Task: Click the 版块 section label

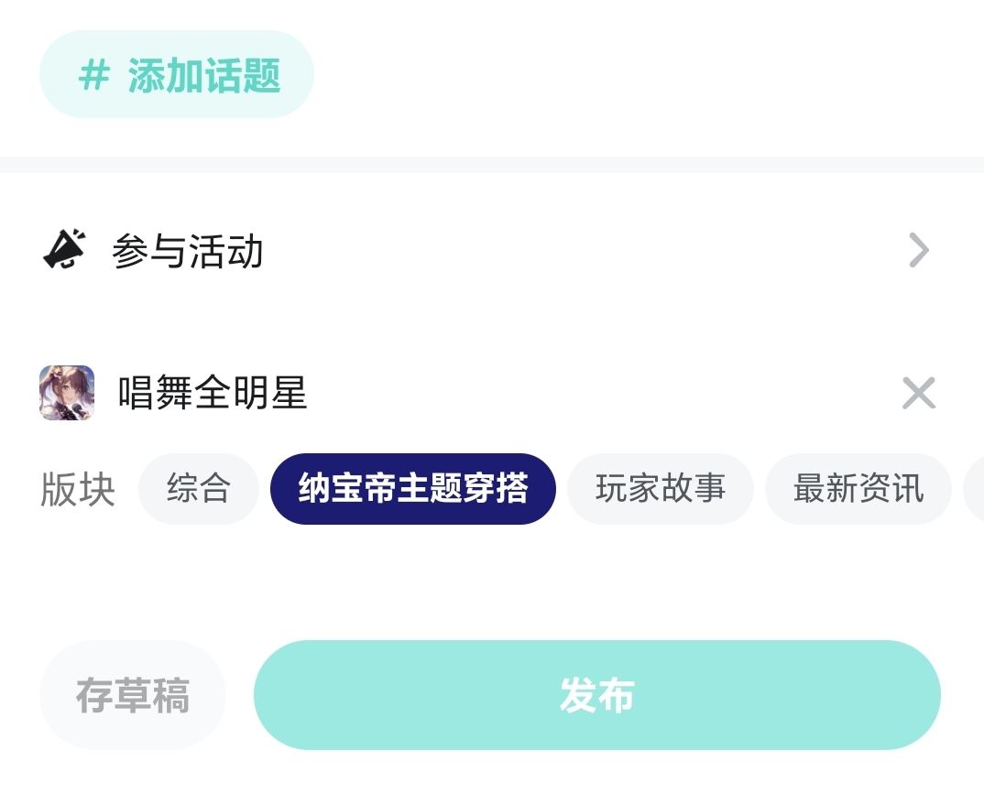Action: tap(78, 490)
